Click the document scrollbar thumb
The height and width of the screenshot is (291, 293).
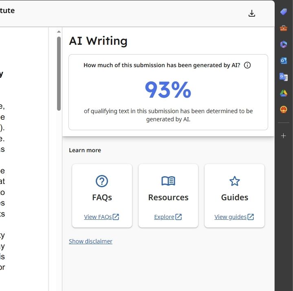(59, 74)
